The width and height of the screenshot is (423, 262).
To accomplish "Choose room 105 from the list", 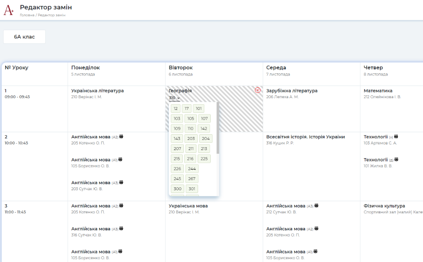I will point(191,118).
